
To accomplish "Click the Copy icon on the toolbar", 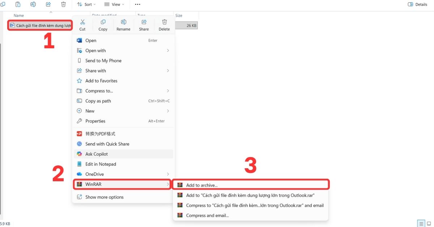I will tap(4, 4).
